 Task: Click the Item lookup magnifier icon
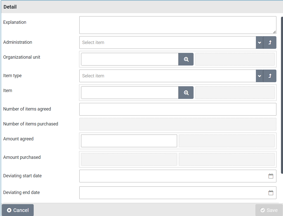186,93
